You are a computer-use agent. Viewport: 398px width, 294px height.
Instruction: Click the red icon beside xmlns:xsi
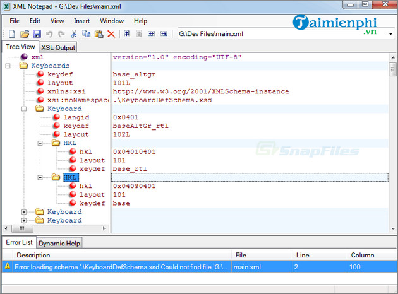[x=40, y=91]
